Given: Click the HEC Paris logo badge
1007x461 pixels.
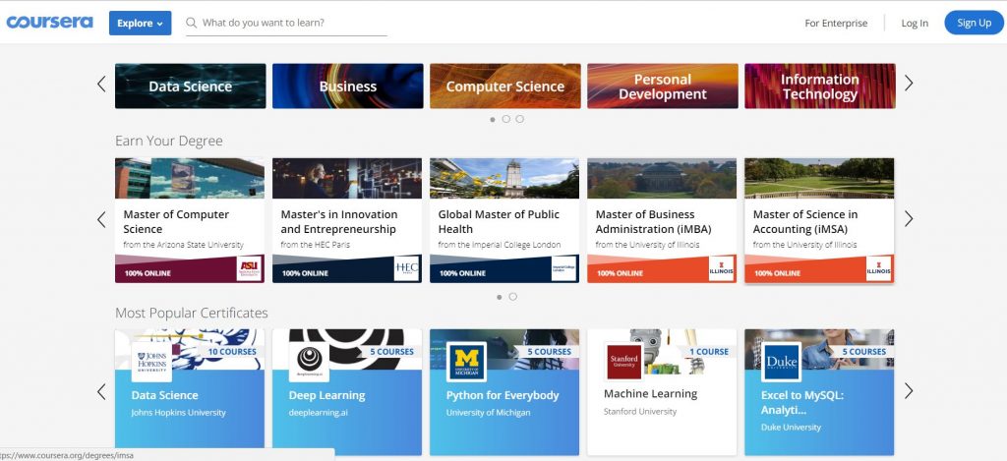Looking at the screenshot, I should [406, 268].
